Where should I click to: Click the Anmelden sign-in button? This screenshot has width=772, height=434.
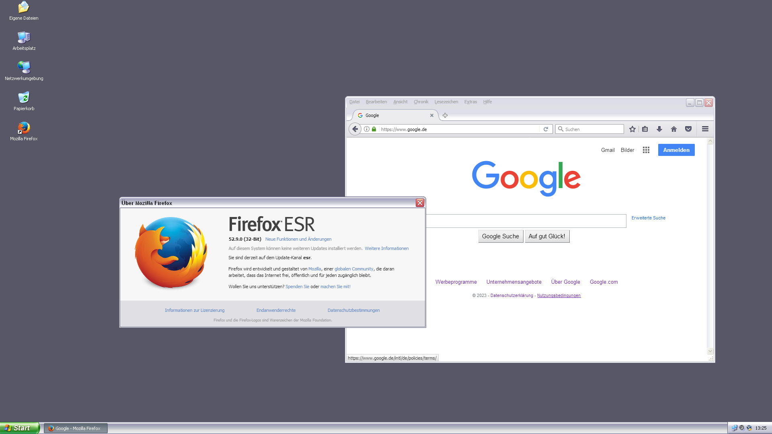[x=676, y=150]
